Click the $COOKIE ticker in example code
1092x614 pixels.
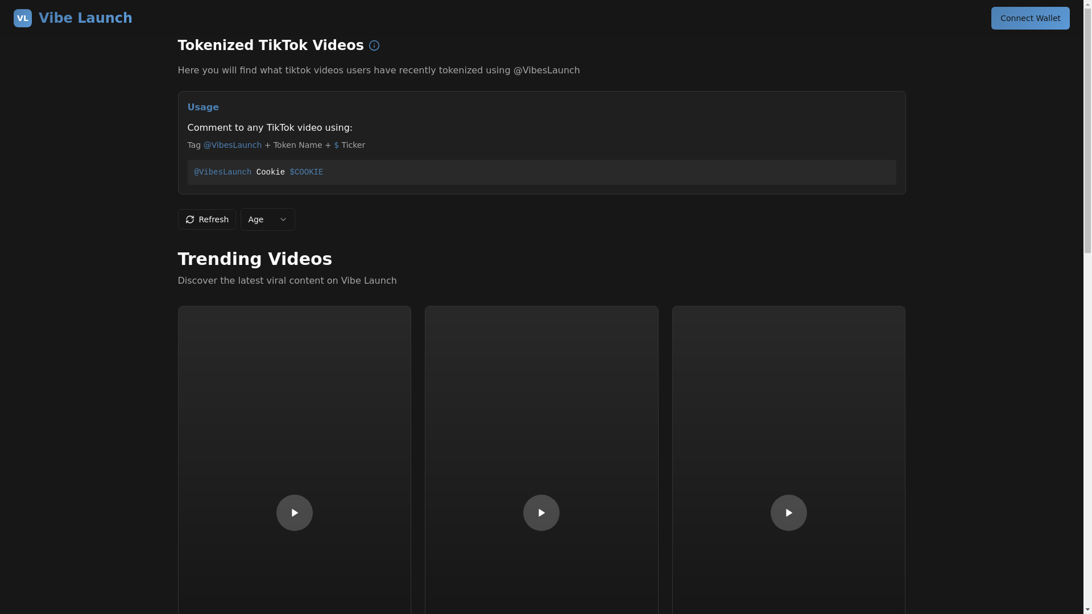click(307, 172)
